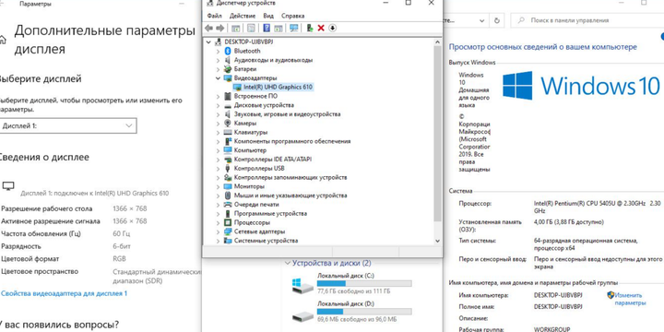Click the Локальный диск (D:) usage bar
This screenshot has height=332, width=664.
click(364, 312)
